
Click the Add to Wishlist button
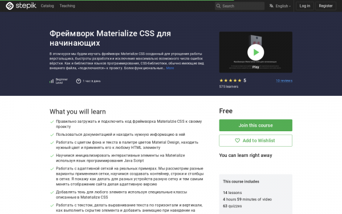[255, 140]
